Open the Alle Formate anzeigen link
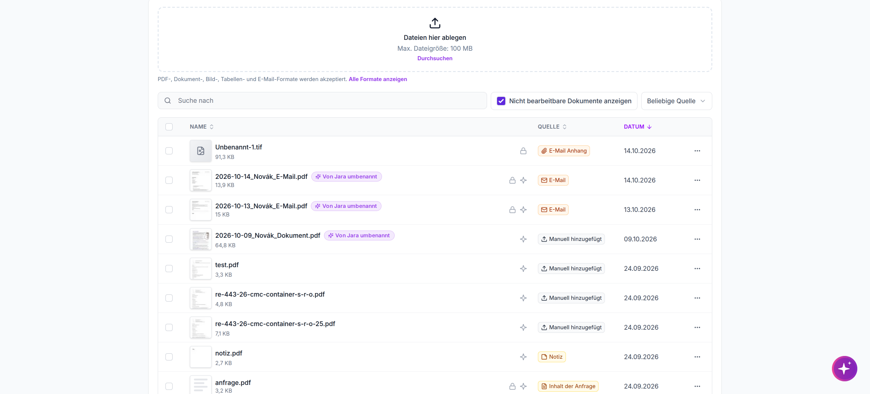Screen dimensions: 870x394 coord(378,79)
